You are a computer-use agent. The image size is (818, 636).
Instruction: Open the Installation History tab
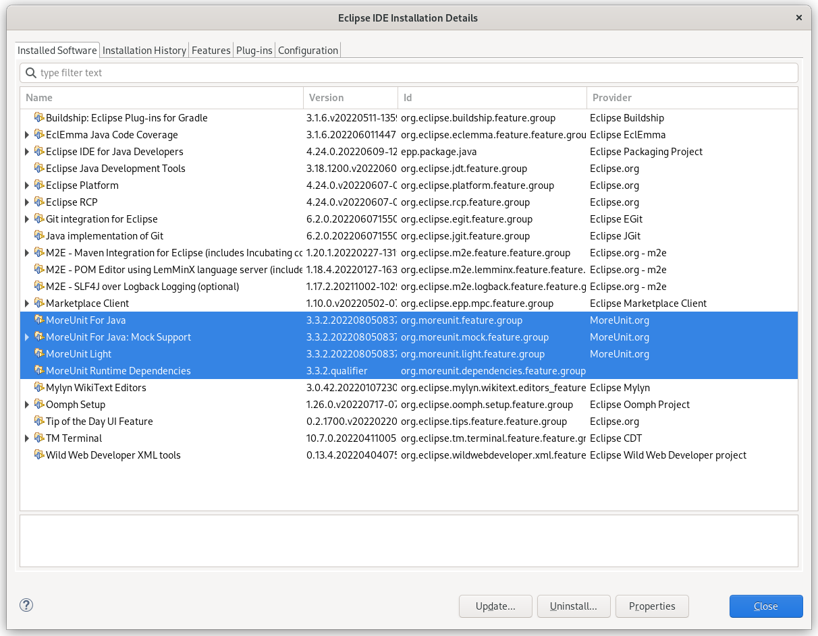click(x=144, y=50)
